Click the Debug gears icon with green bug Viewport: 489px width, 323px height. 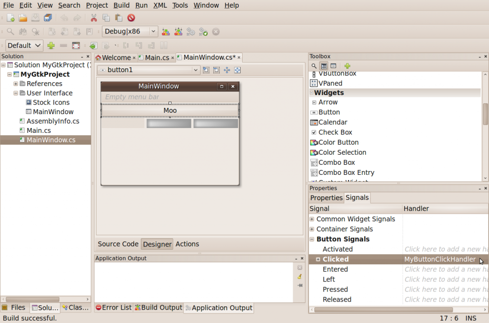coord(203,32)
